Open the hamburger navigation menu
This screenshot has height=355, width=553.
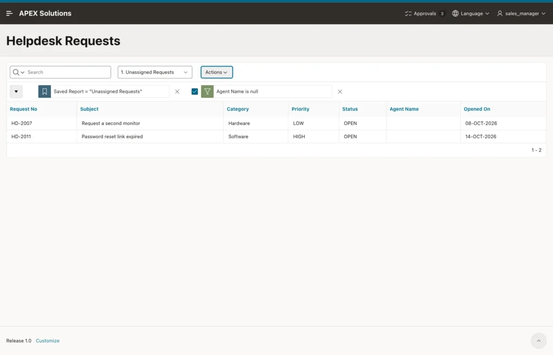click(x=10, y=13)
